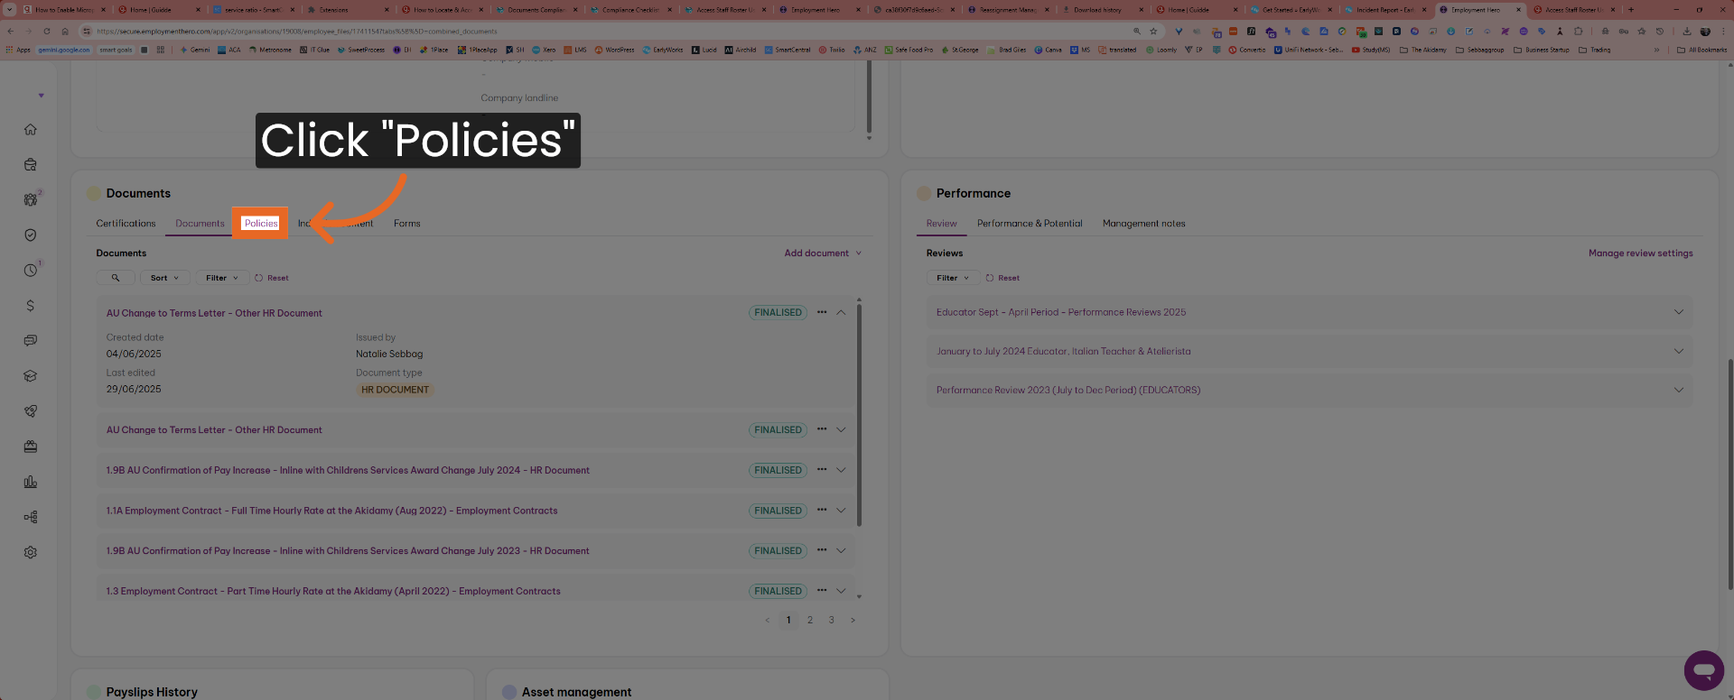This screenshot has width=1734, height=700.
Task: Expand Performance Review 2023 July to Dec
Action: click(1678, 390)
